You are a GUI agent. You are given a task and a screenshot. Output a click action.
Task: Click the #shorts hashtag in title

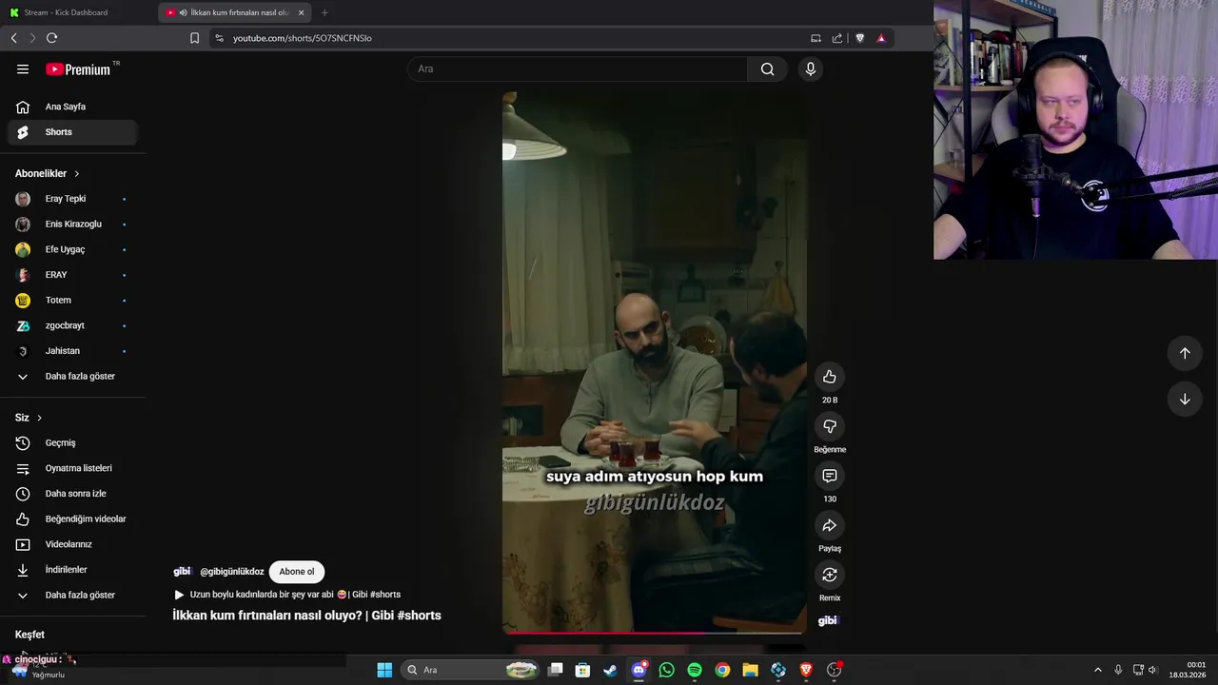[x=419, y=616]
